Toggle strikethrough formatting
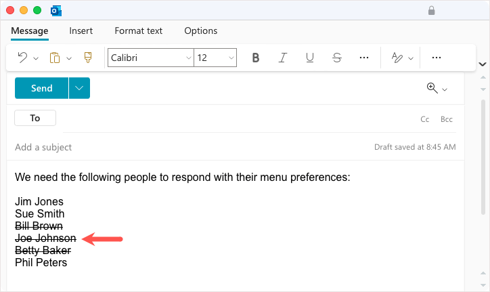 [337, 58]
